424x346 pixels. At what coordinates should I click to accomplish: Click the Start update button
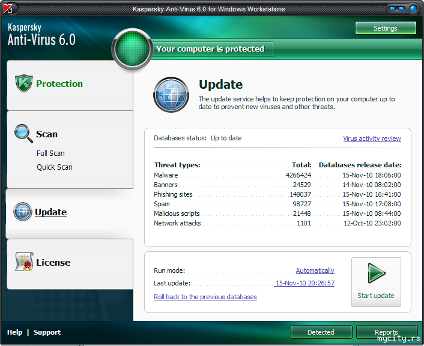(376, 282)
